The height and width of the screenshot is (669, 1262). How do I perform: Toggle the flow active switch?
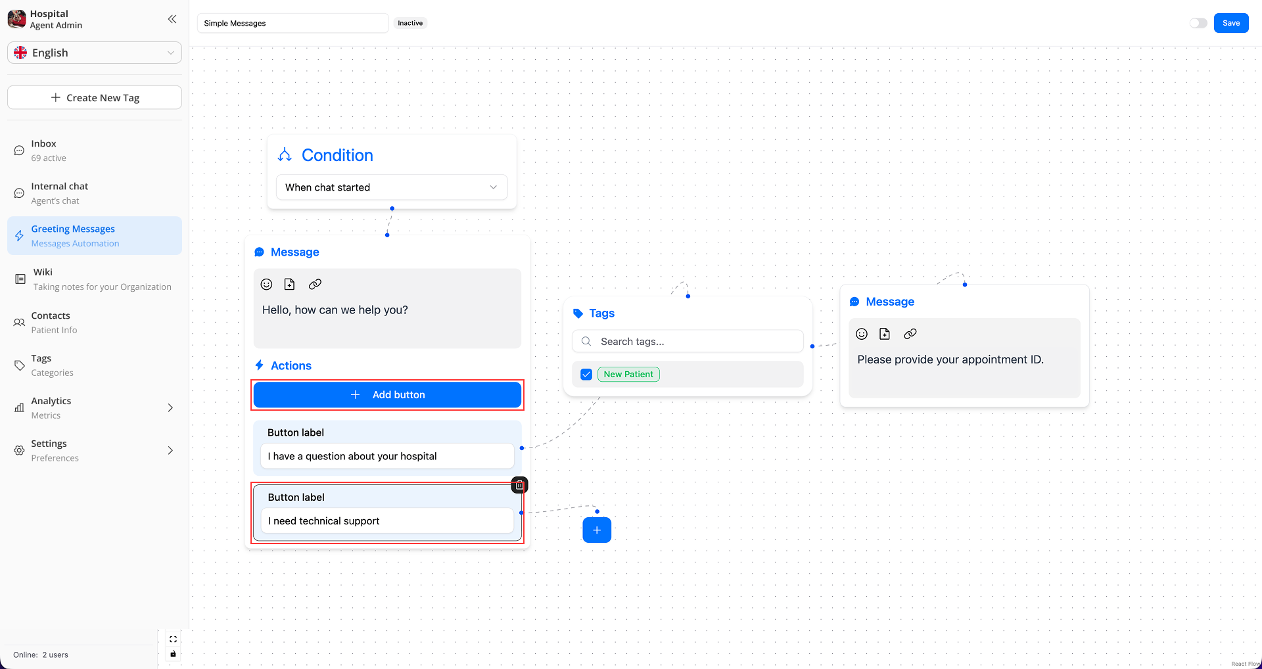[1198, 23]
